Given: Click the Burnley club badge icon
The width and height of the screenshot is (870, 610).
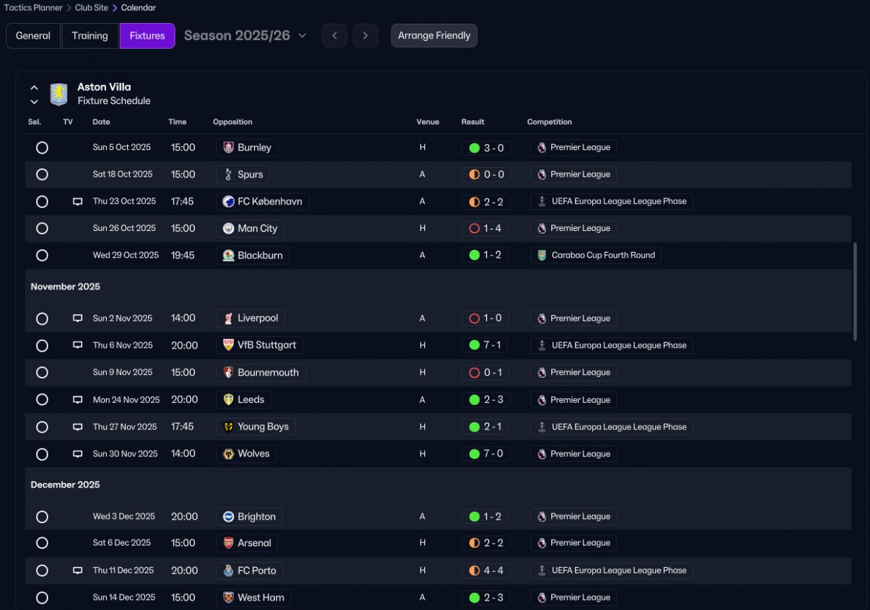Looking at the screenshot, I should pos(228,147).
